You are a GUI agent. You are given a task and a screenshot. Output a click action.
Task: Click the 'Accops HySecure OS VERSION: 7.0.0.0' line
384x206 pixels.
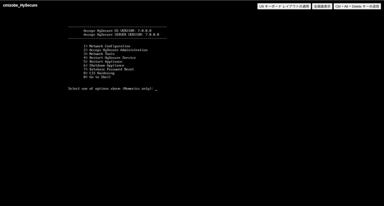117,31
